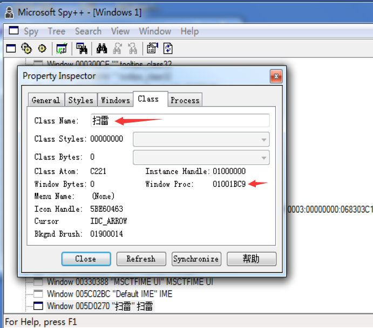
Task: Click the Log Messages toolbar icon
Action: click(x=62, y=48)
